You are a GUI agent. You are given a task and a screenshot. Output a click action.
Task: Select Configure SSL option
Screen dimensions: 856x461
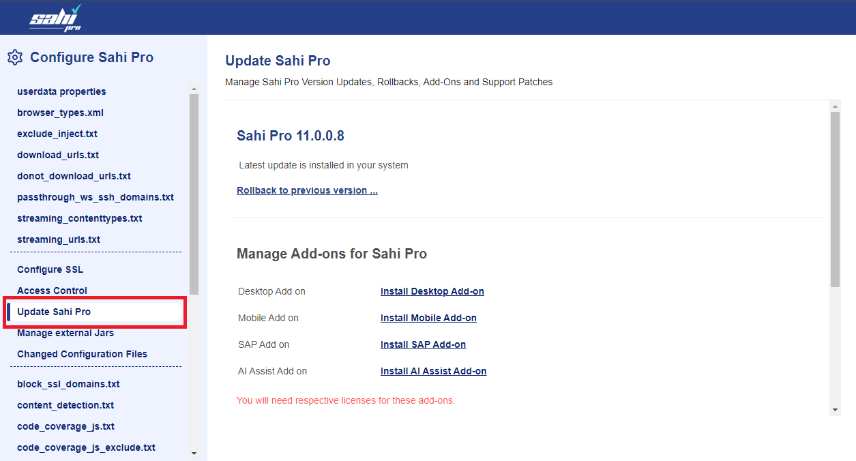point(50,269)
